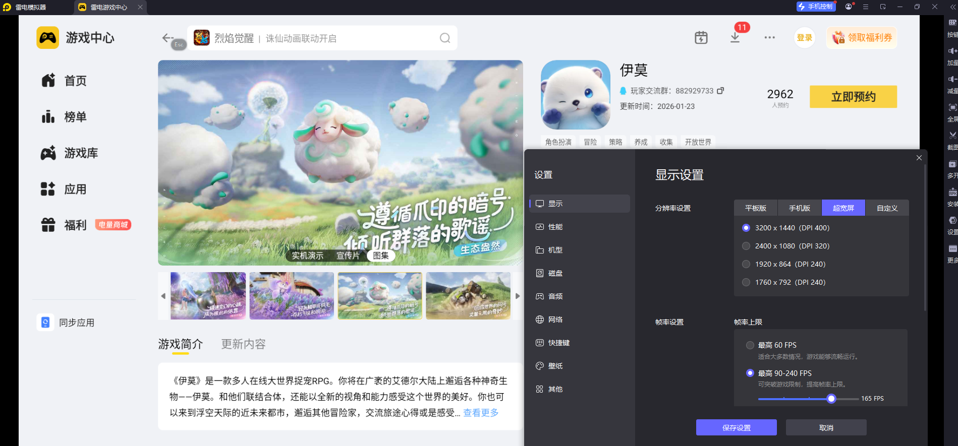Open the 游戏简介 tab

[x=181, y=344]
